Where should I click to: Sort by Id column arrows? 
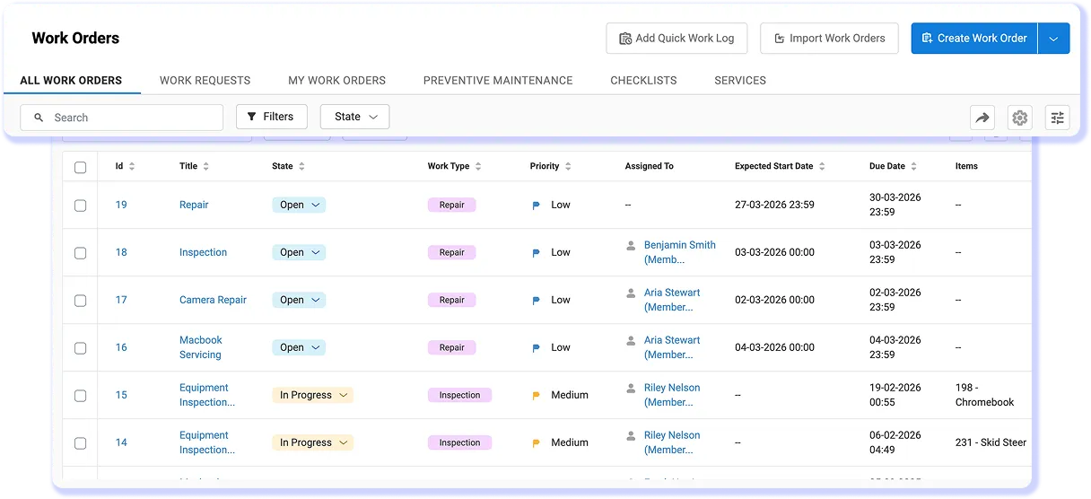click(x=132, y=166)
